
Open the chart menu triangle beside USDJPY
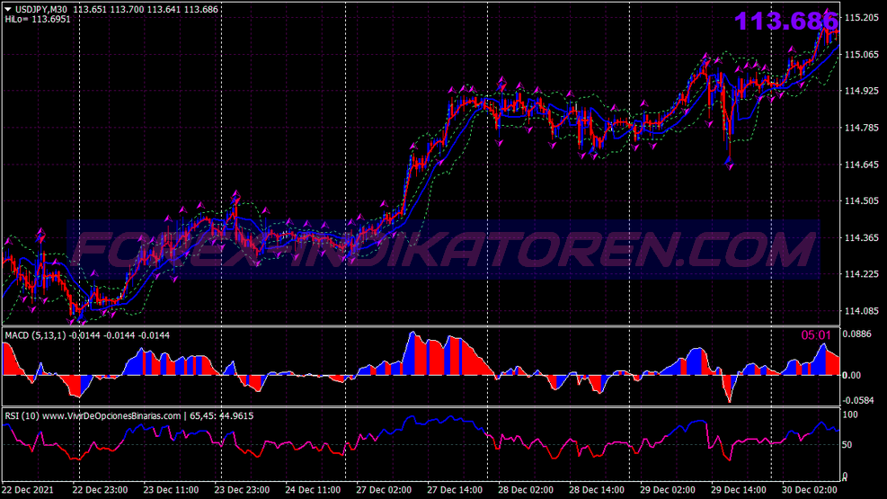(x=8, y=9)
